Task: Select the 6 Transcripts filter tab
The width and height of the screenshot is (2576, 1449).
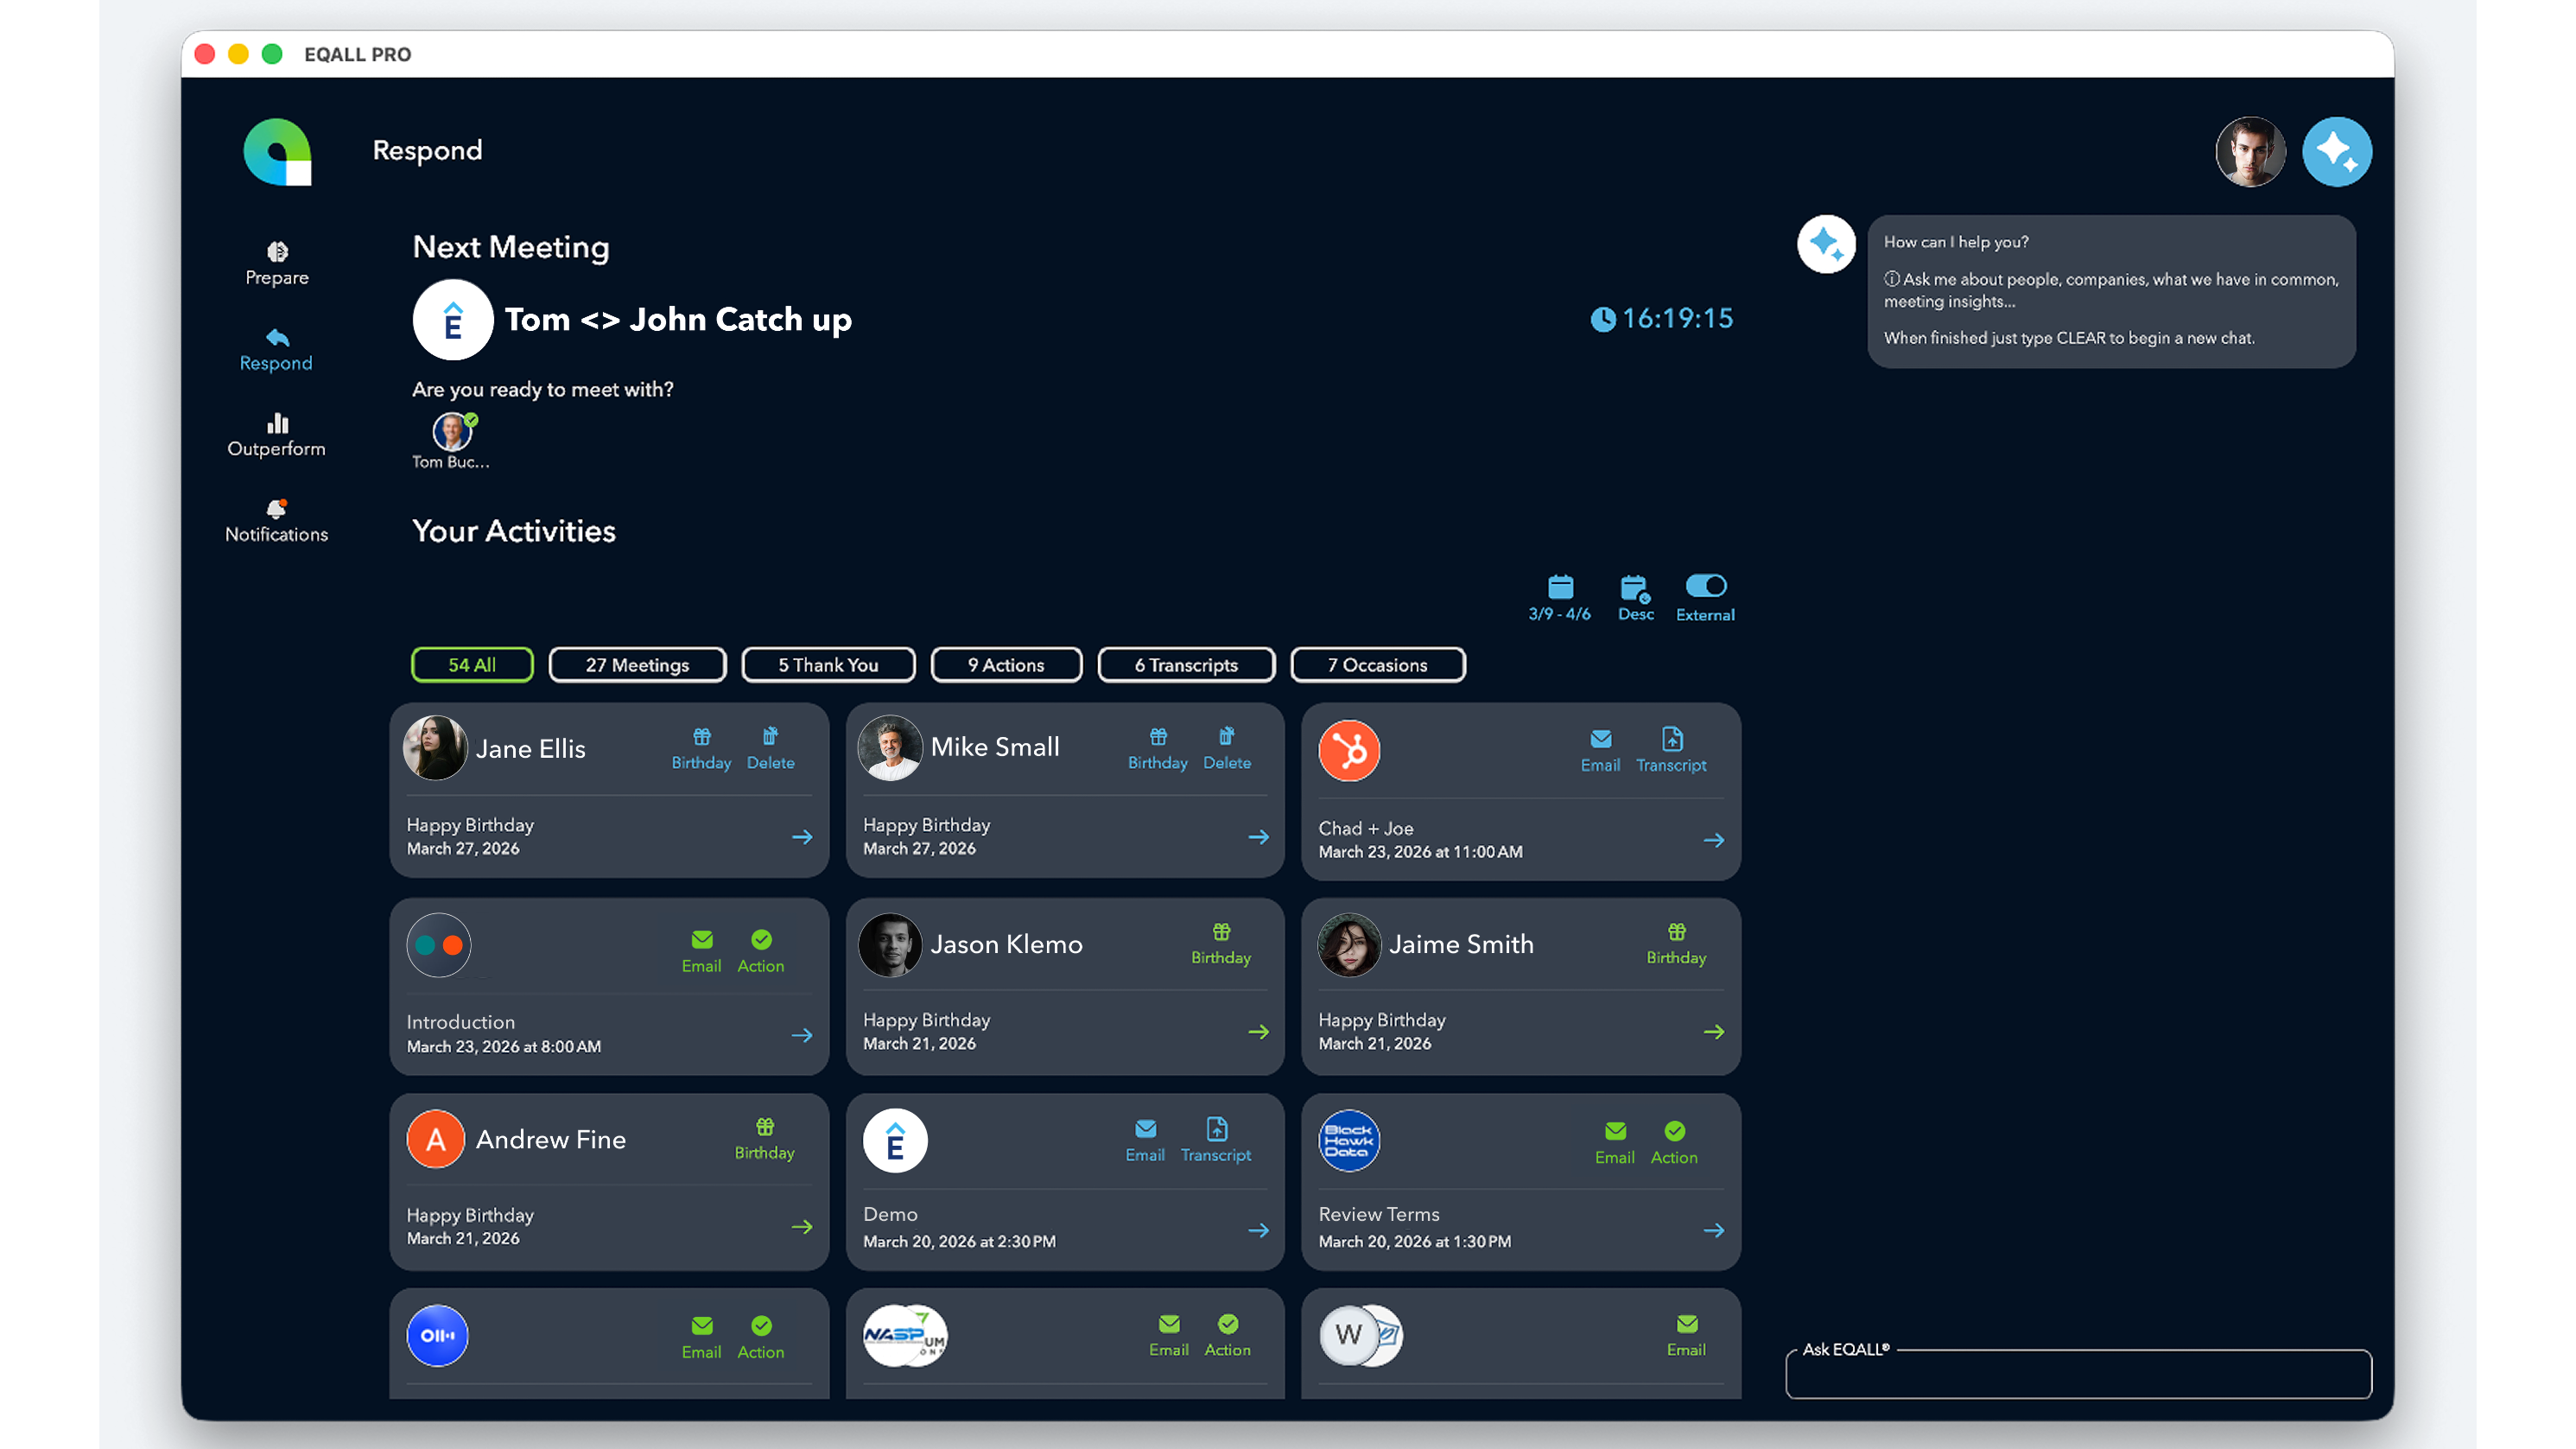Action: pyautogui.click(x=1186, y=665)
